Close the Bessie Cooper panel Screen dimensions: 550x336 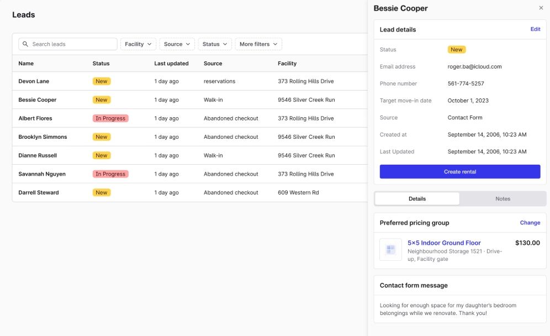coord(541,8)
